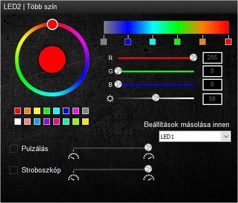Click the 'Beállítások másolása innen' label
This screenshot has height=203, width=238.
[186, 124]
